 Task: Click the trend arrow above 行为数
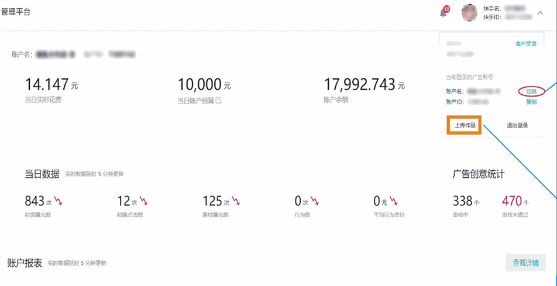coord(315,202)
